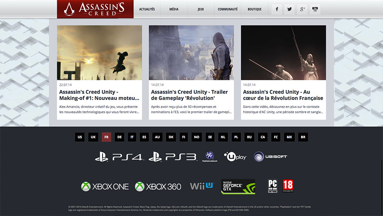Switch region to DE
The image size is (383, 216).
119,137
